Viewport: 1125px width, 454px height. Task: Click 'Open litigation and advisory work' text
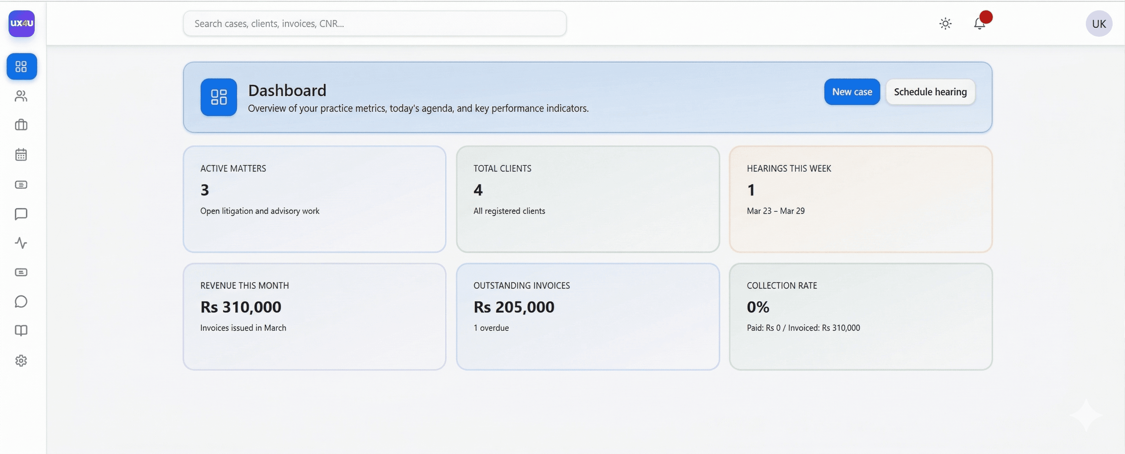tap(260, 211)
